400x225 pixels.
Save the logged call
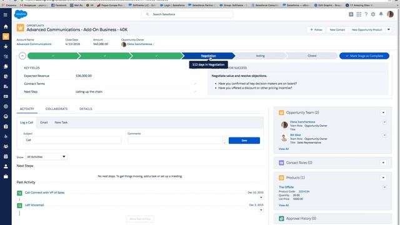244,141
